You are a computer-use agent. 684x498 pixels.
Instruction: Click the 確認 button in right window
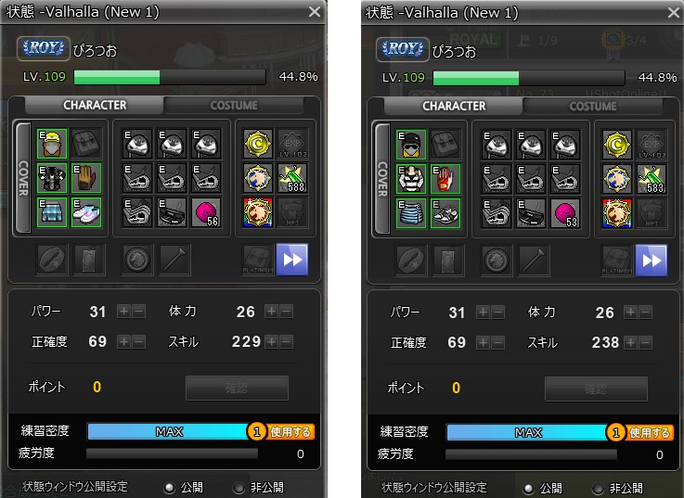596,389
